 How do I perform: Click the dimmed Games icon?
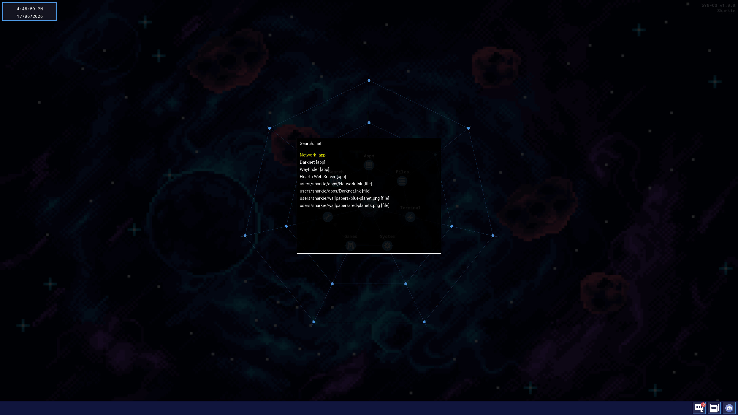point(351,246)
